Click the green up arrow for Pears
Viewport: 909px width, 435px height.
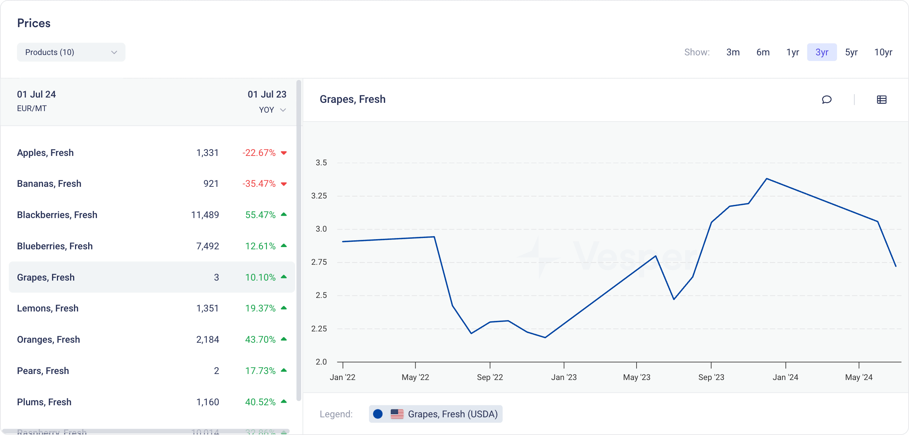pyautogui.click(x=284, y=371)
